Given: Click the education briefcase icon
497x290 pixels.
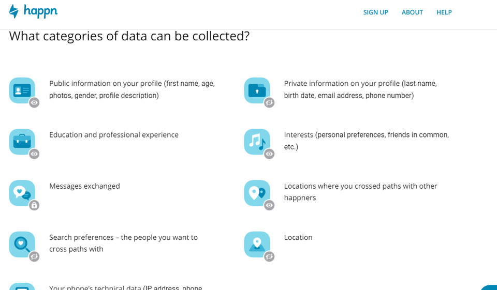Looking at the screenshot, I should pyautogui.click(x=22, y=142).
